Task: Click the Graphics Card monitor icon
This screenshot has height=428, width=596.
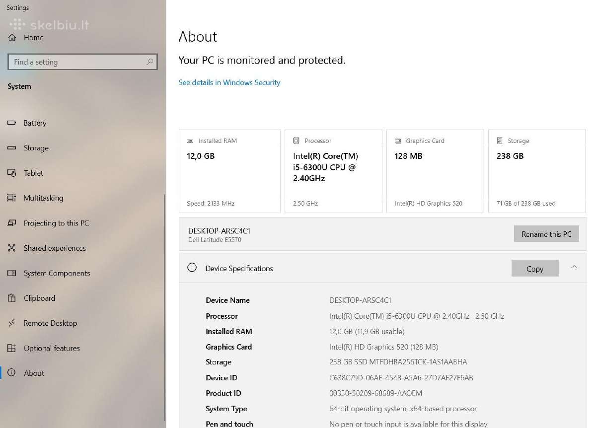Action: point(398,141)
